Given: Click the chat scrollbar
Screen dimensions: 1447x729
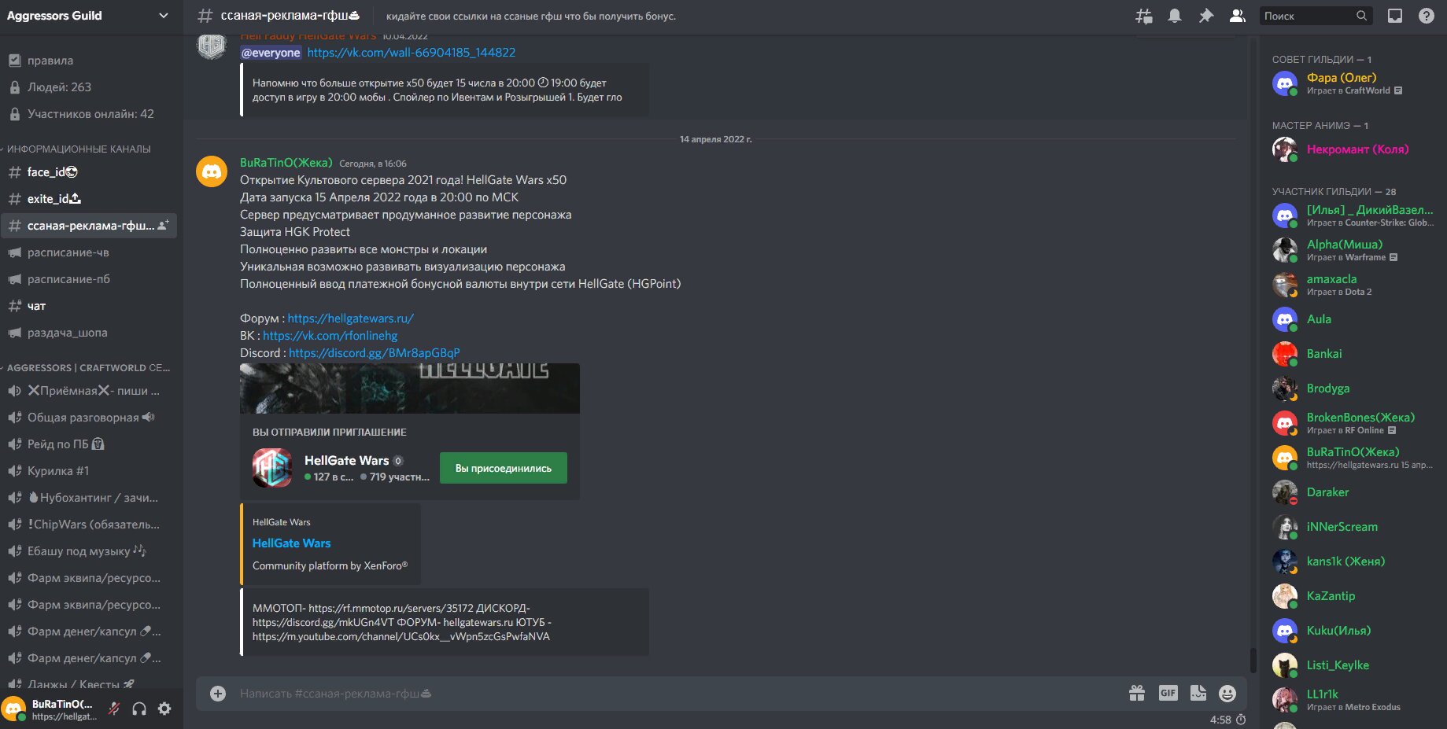Looking at the screenshot, I should click(x=1253, y=660).
